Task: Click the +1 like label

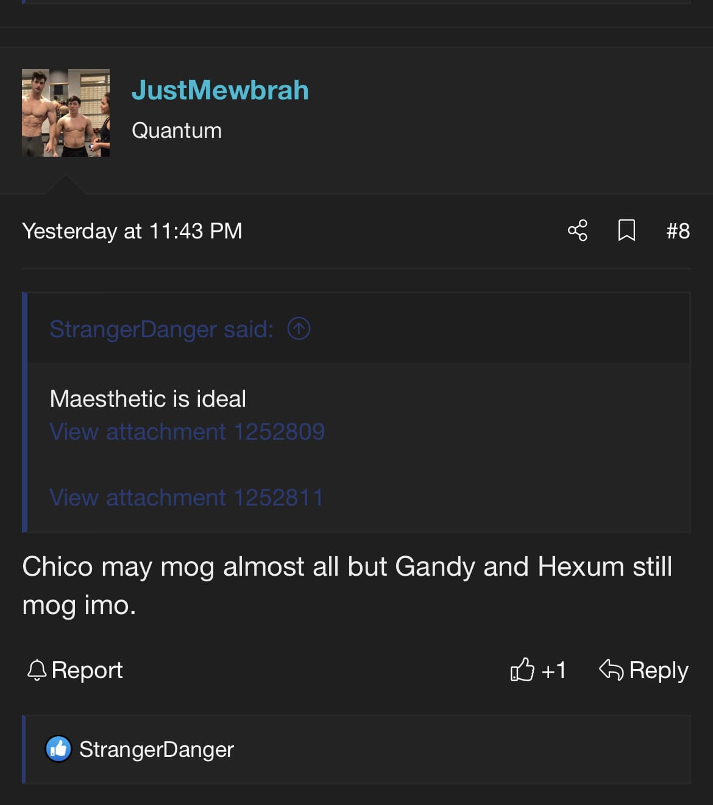Action: [553, 670]
